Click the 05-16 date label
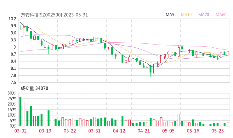 click(193, 131)
